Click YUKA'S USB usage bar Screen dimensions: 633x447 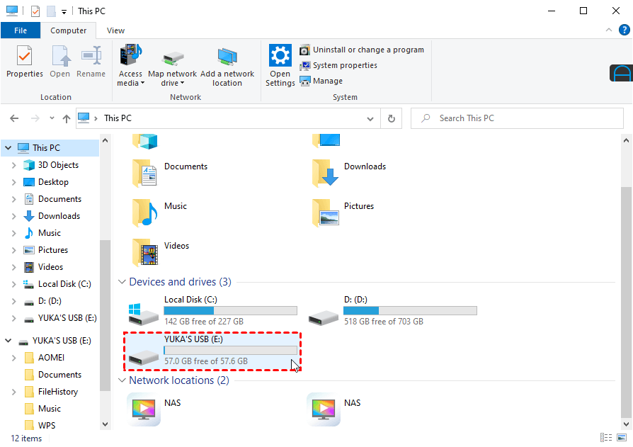click(231, 350)
